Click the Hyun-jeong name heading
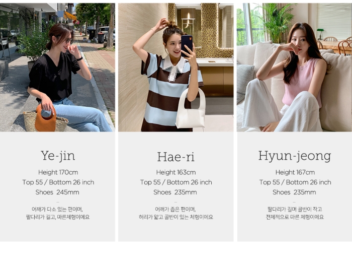Screen dimensions: 352x270 [x=295, y=156]
